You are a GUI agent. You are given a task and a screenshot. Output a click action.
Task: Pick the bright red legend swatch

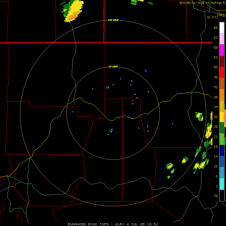click(x=222, y=72)
